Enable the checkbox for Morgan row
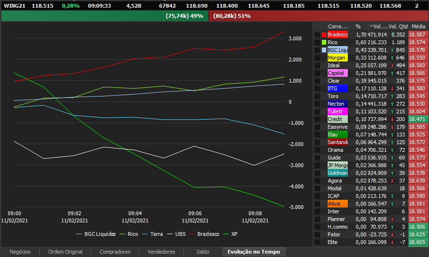 click(x=317, y=58)
